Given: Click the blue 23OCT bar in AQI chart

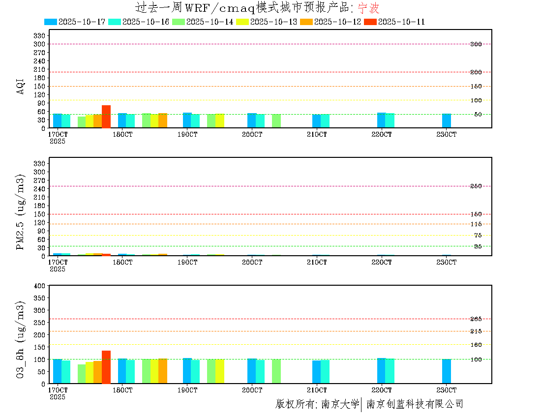Looking at the screenshot, I should (x=446, y=120).
